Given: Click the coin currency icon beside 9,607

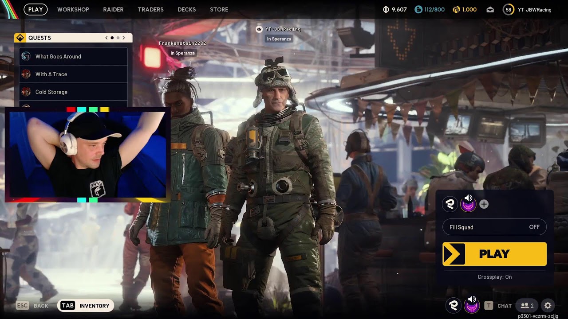Looking at the screenshot, I should (x=386, y=9).
